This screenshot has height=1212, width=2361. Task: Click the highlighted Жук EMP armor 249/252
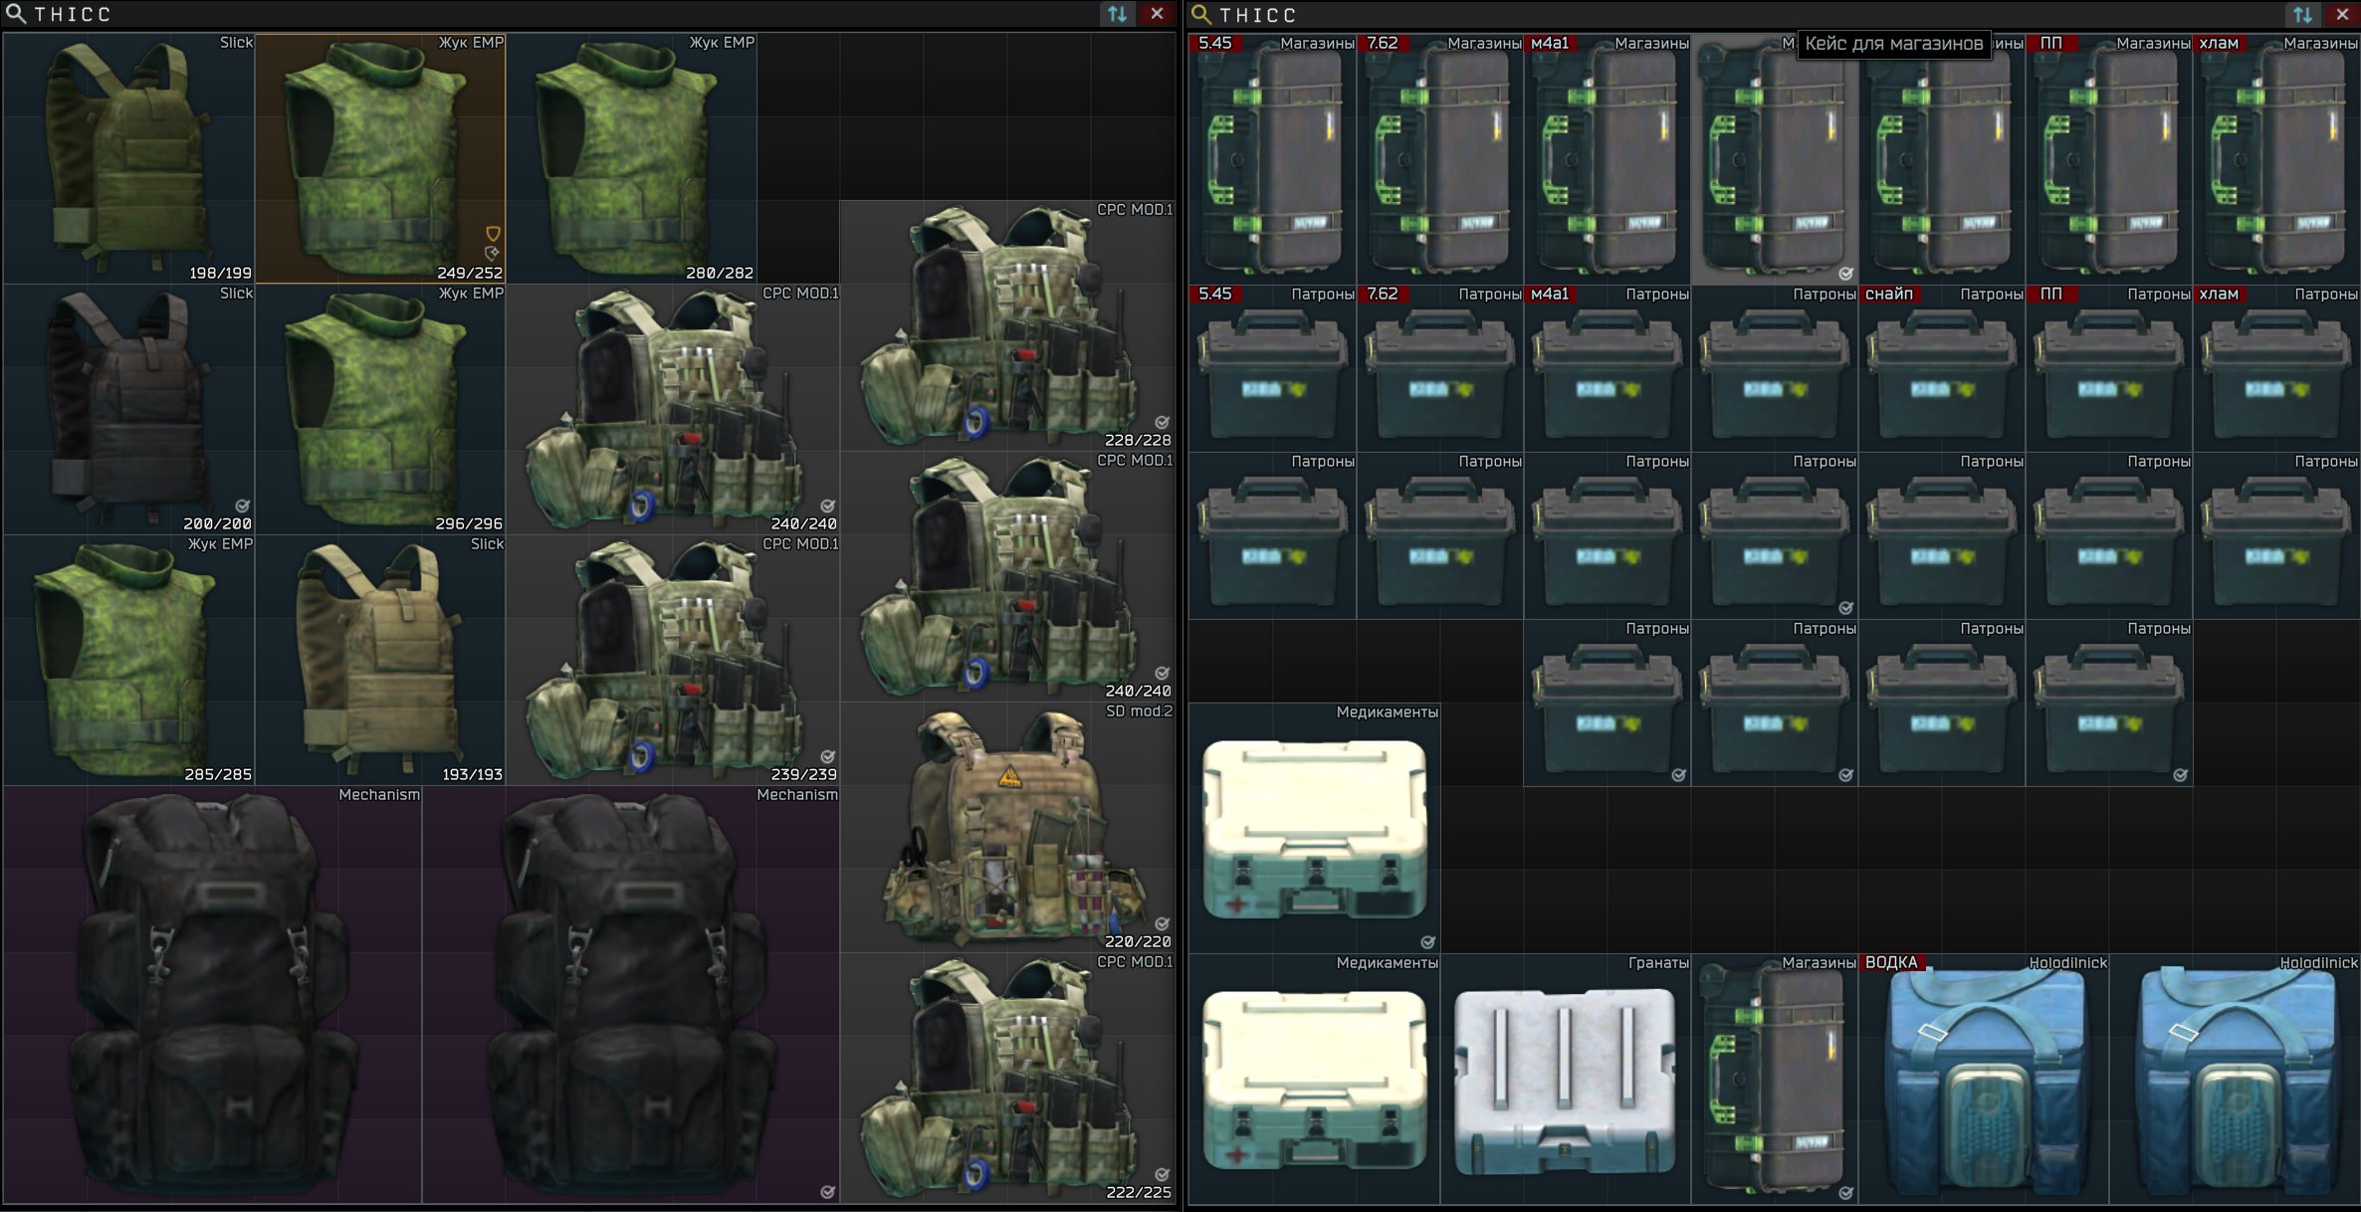point(379,159)
